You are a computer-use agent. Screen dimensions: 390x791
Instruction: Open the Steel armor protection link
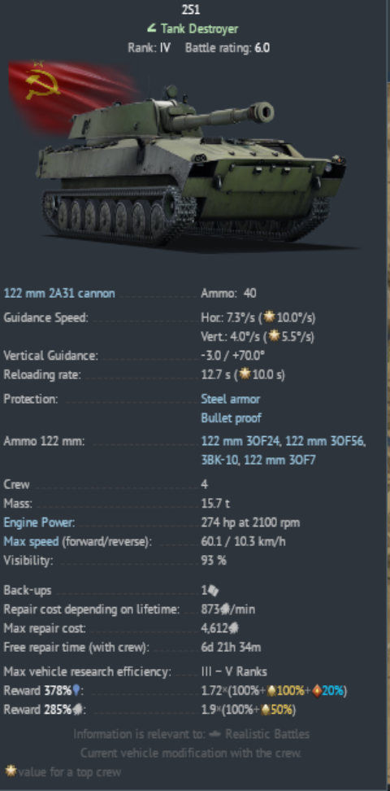pos(230,399)
